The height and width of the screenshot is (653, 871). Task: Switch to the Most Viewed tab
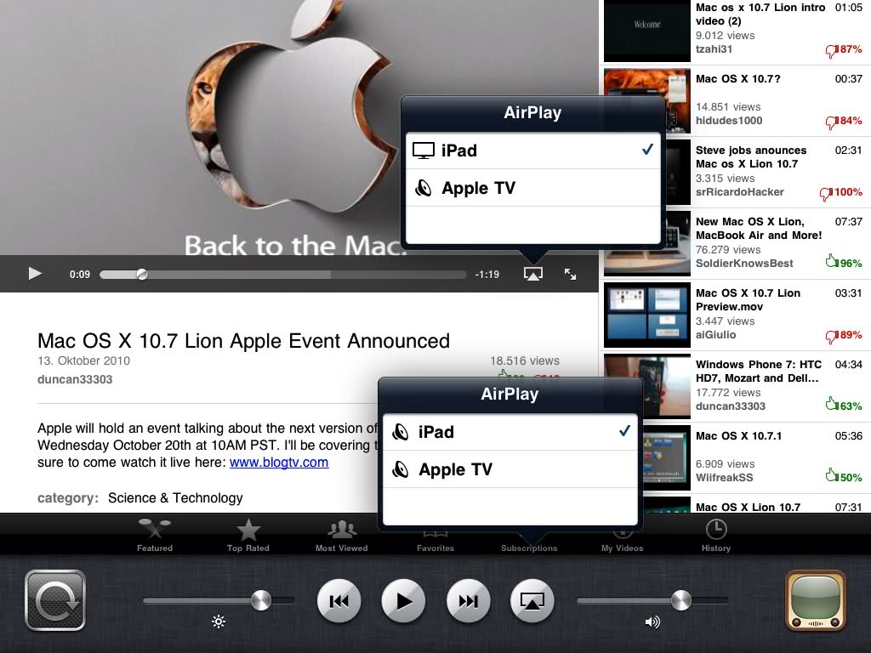coord(342,536)
